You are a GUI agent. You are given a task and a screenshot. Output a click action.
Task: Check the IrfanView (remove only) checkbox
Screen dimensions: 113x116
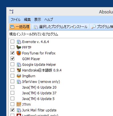(x=13, y=82)
